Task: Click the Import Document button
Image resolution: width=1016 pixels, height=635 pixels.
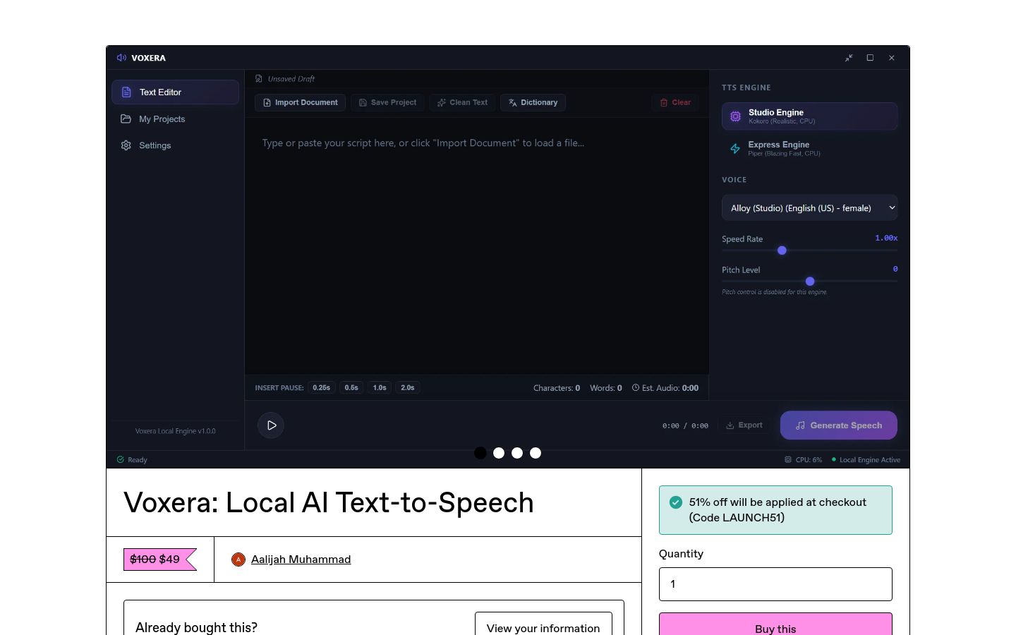Action: click(300, 102)
